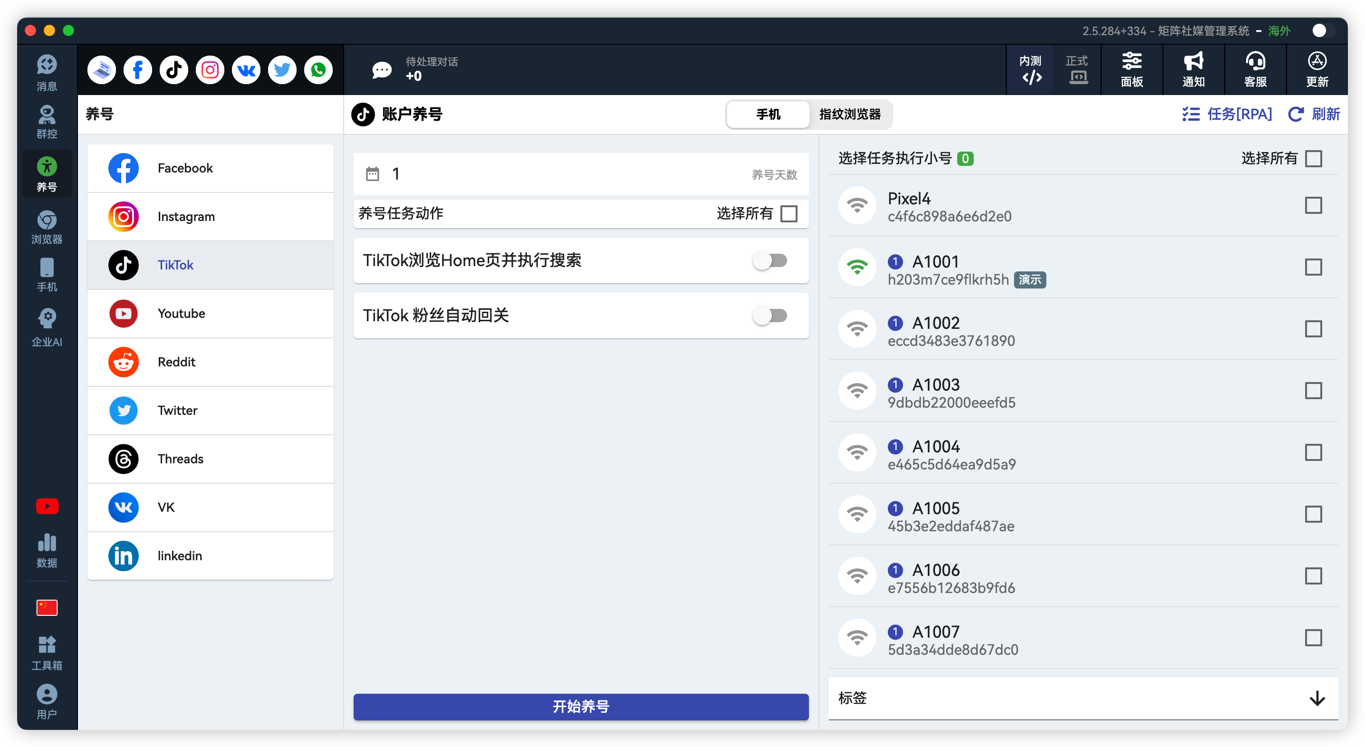Click the A1001 green wifi status icon
This screenshot has height=747, width=1365.
pos(857,267)
